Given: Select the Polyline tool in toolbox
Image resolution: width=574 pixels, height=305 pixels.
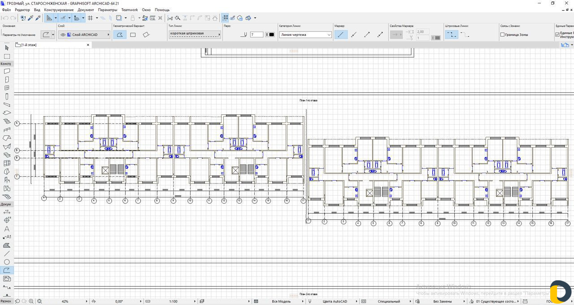Looking at the screenshot, I should (7, 270).
